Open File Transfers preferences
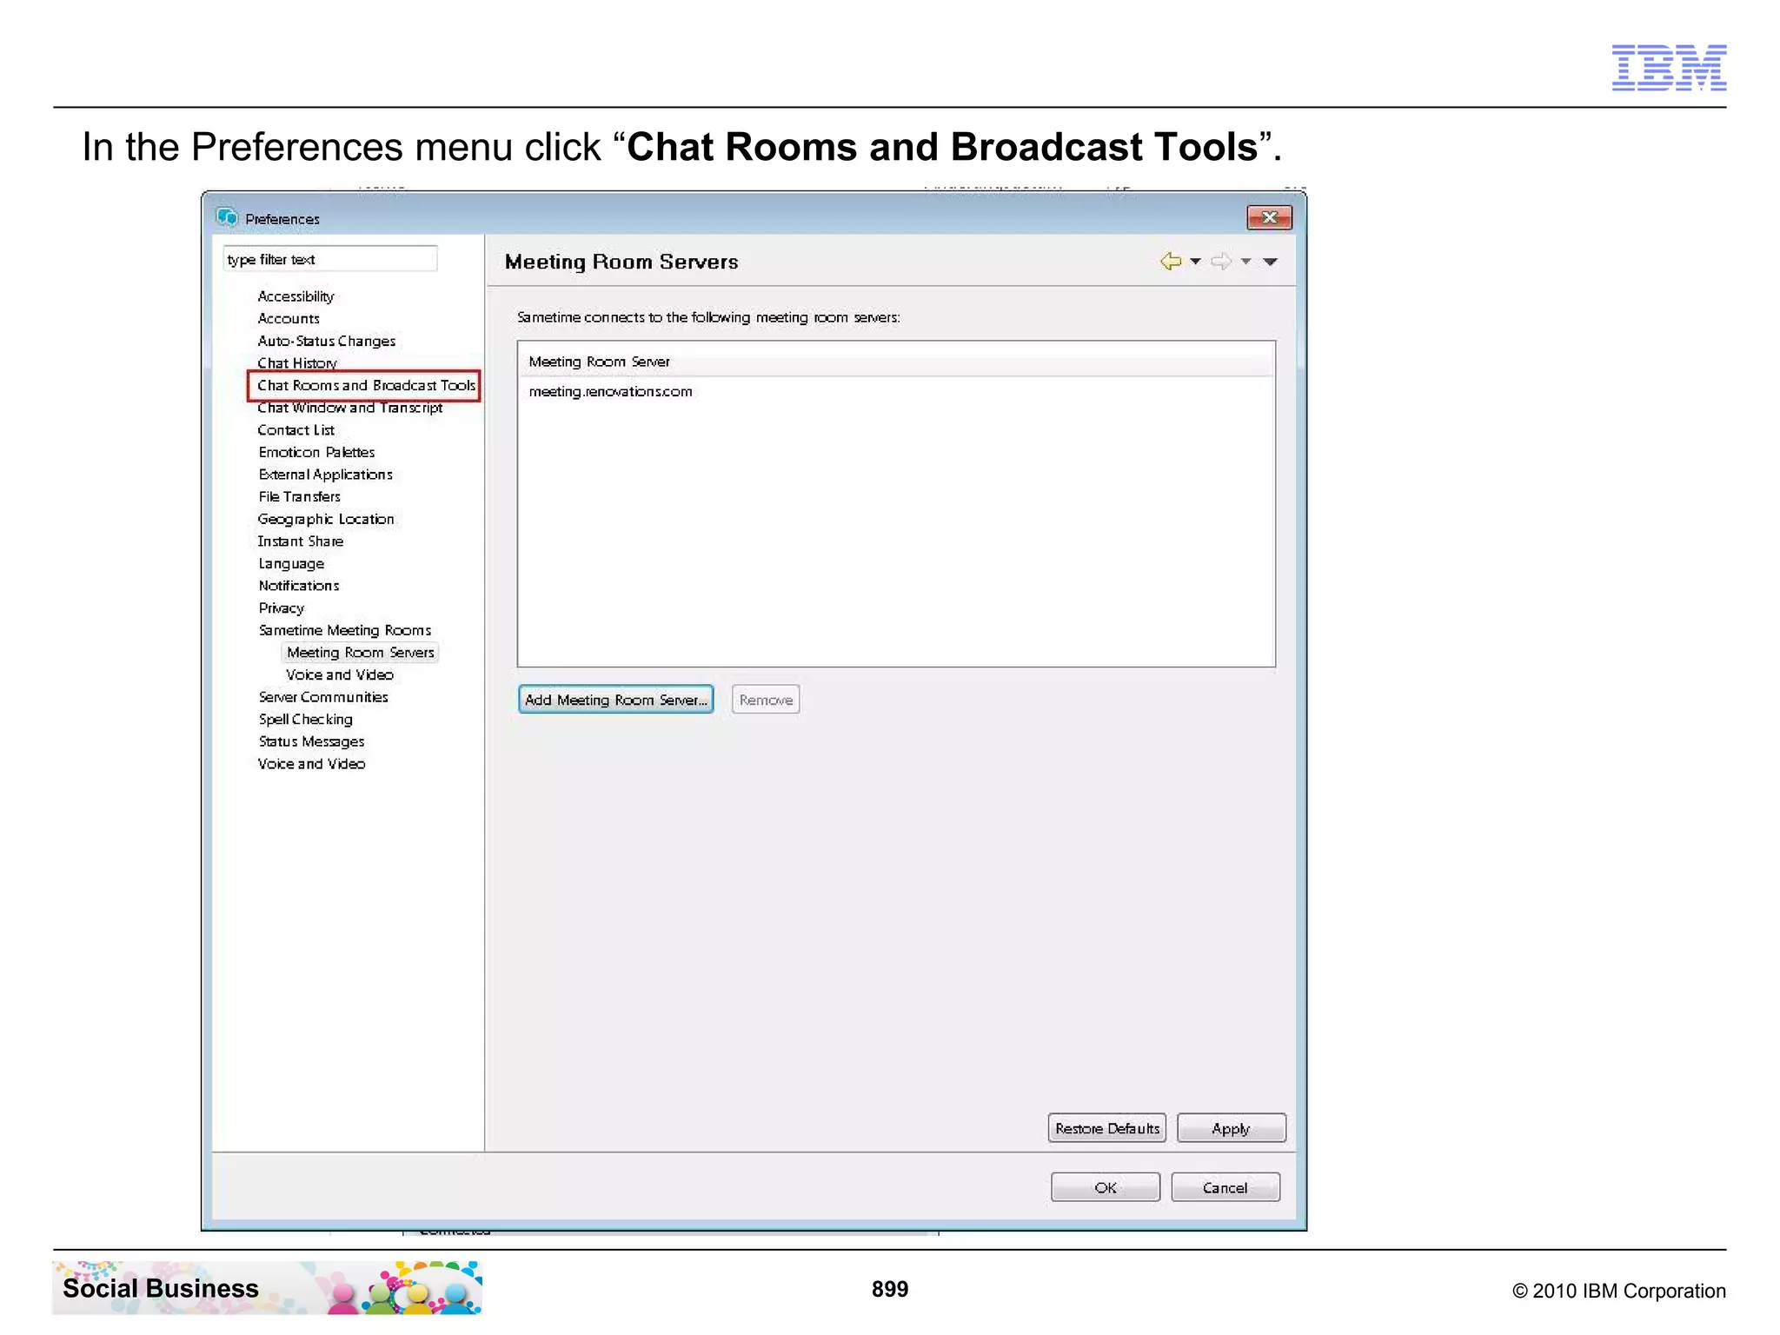The height and width of the screenshot is (1335, 1780). pyautogui.click(x=299, y=496)
